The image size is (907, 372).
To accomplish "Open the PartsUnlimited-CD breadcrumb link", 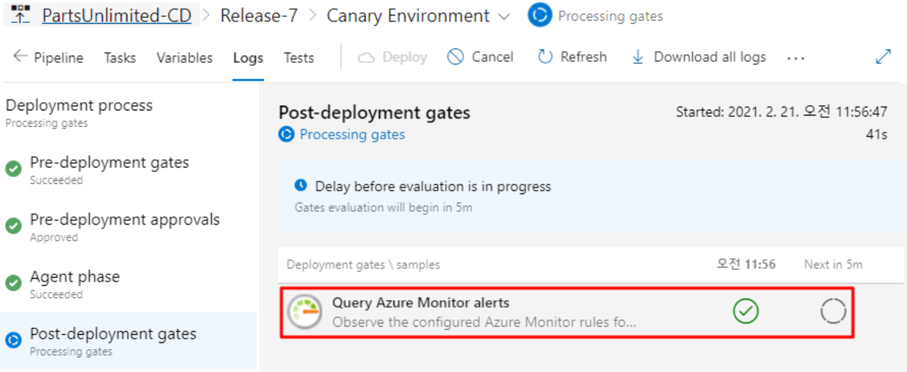I will tap(117, 16).
